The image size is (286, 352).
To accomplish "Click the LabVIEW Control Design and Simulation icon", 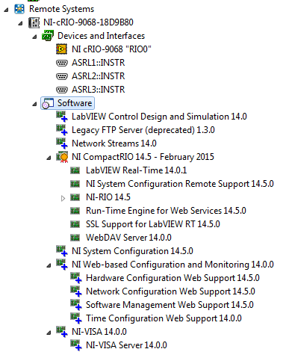I will [x=62, y=117].
